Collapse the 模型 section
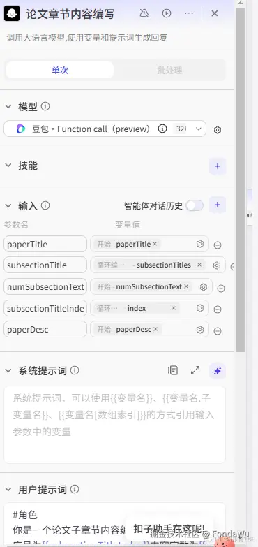The width and height of the screenshot is (258, 547). (8, 107)
